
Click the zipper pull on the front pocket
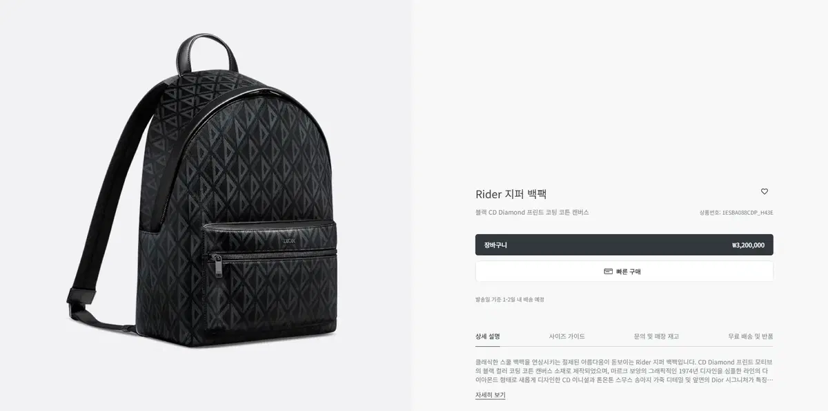point(218,265)
